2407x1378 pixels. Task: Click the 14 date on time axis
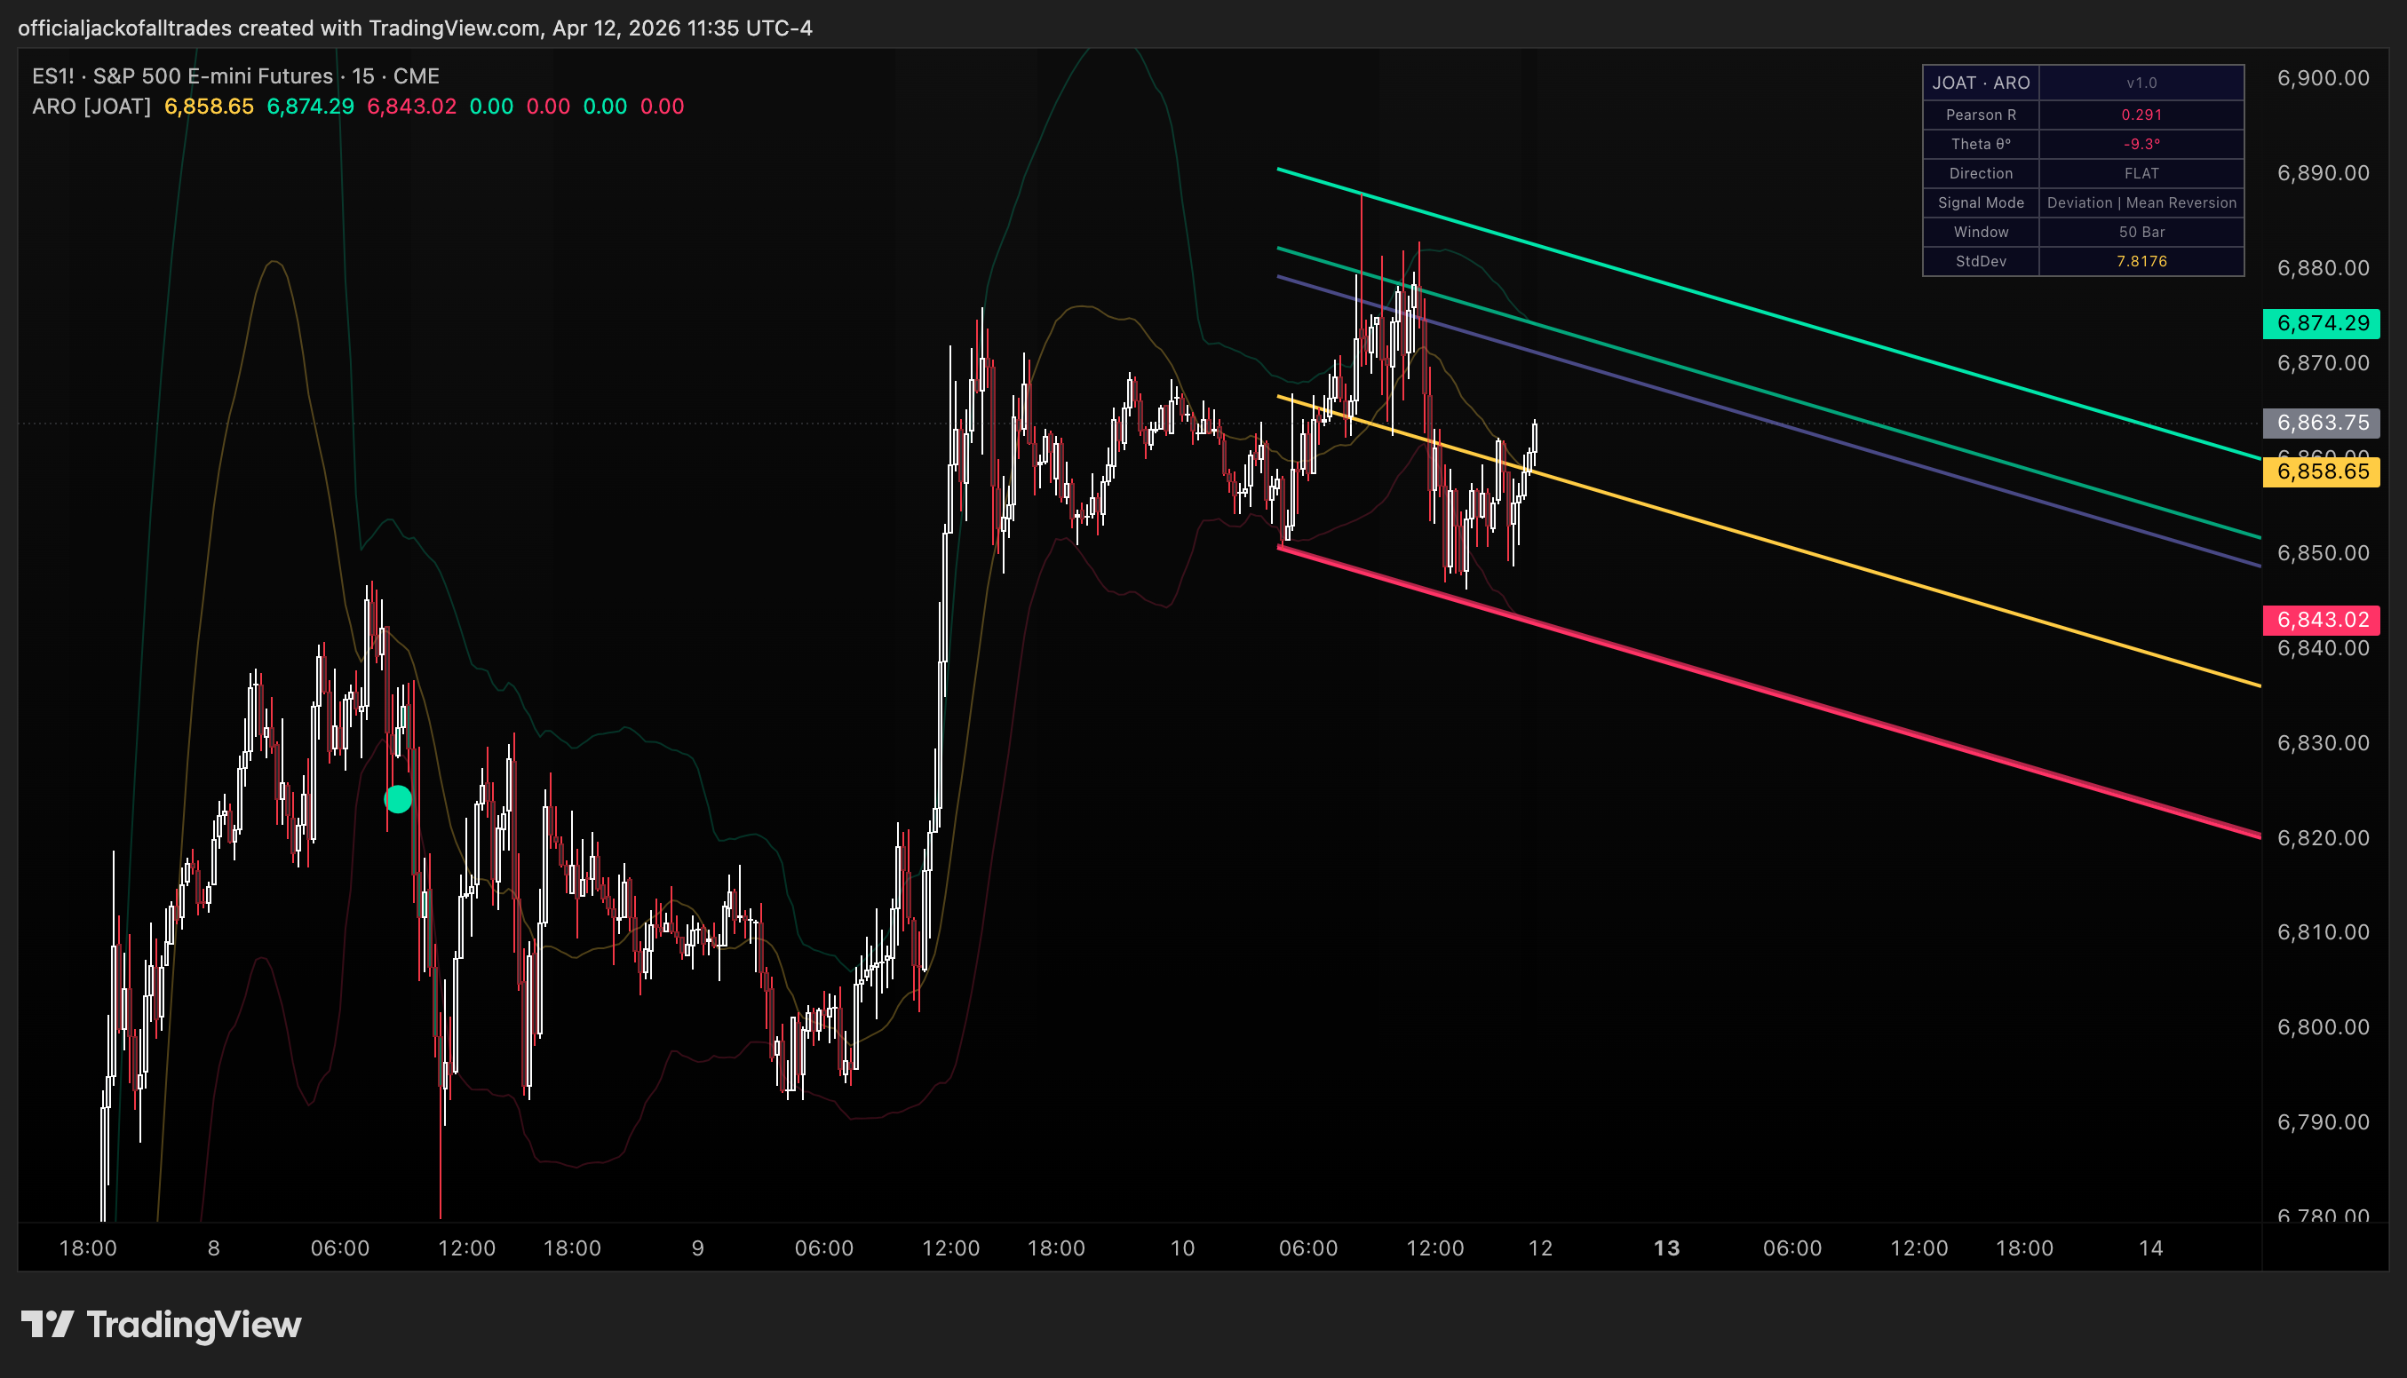(2150, 1248)
